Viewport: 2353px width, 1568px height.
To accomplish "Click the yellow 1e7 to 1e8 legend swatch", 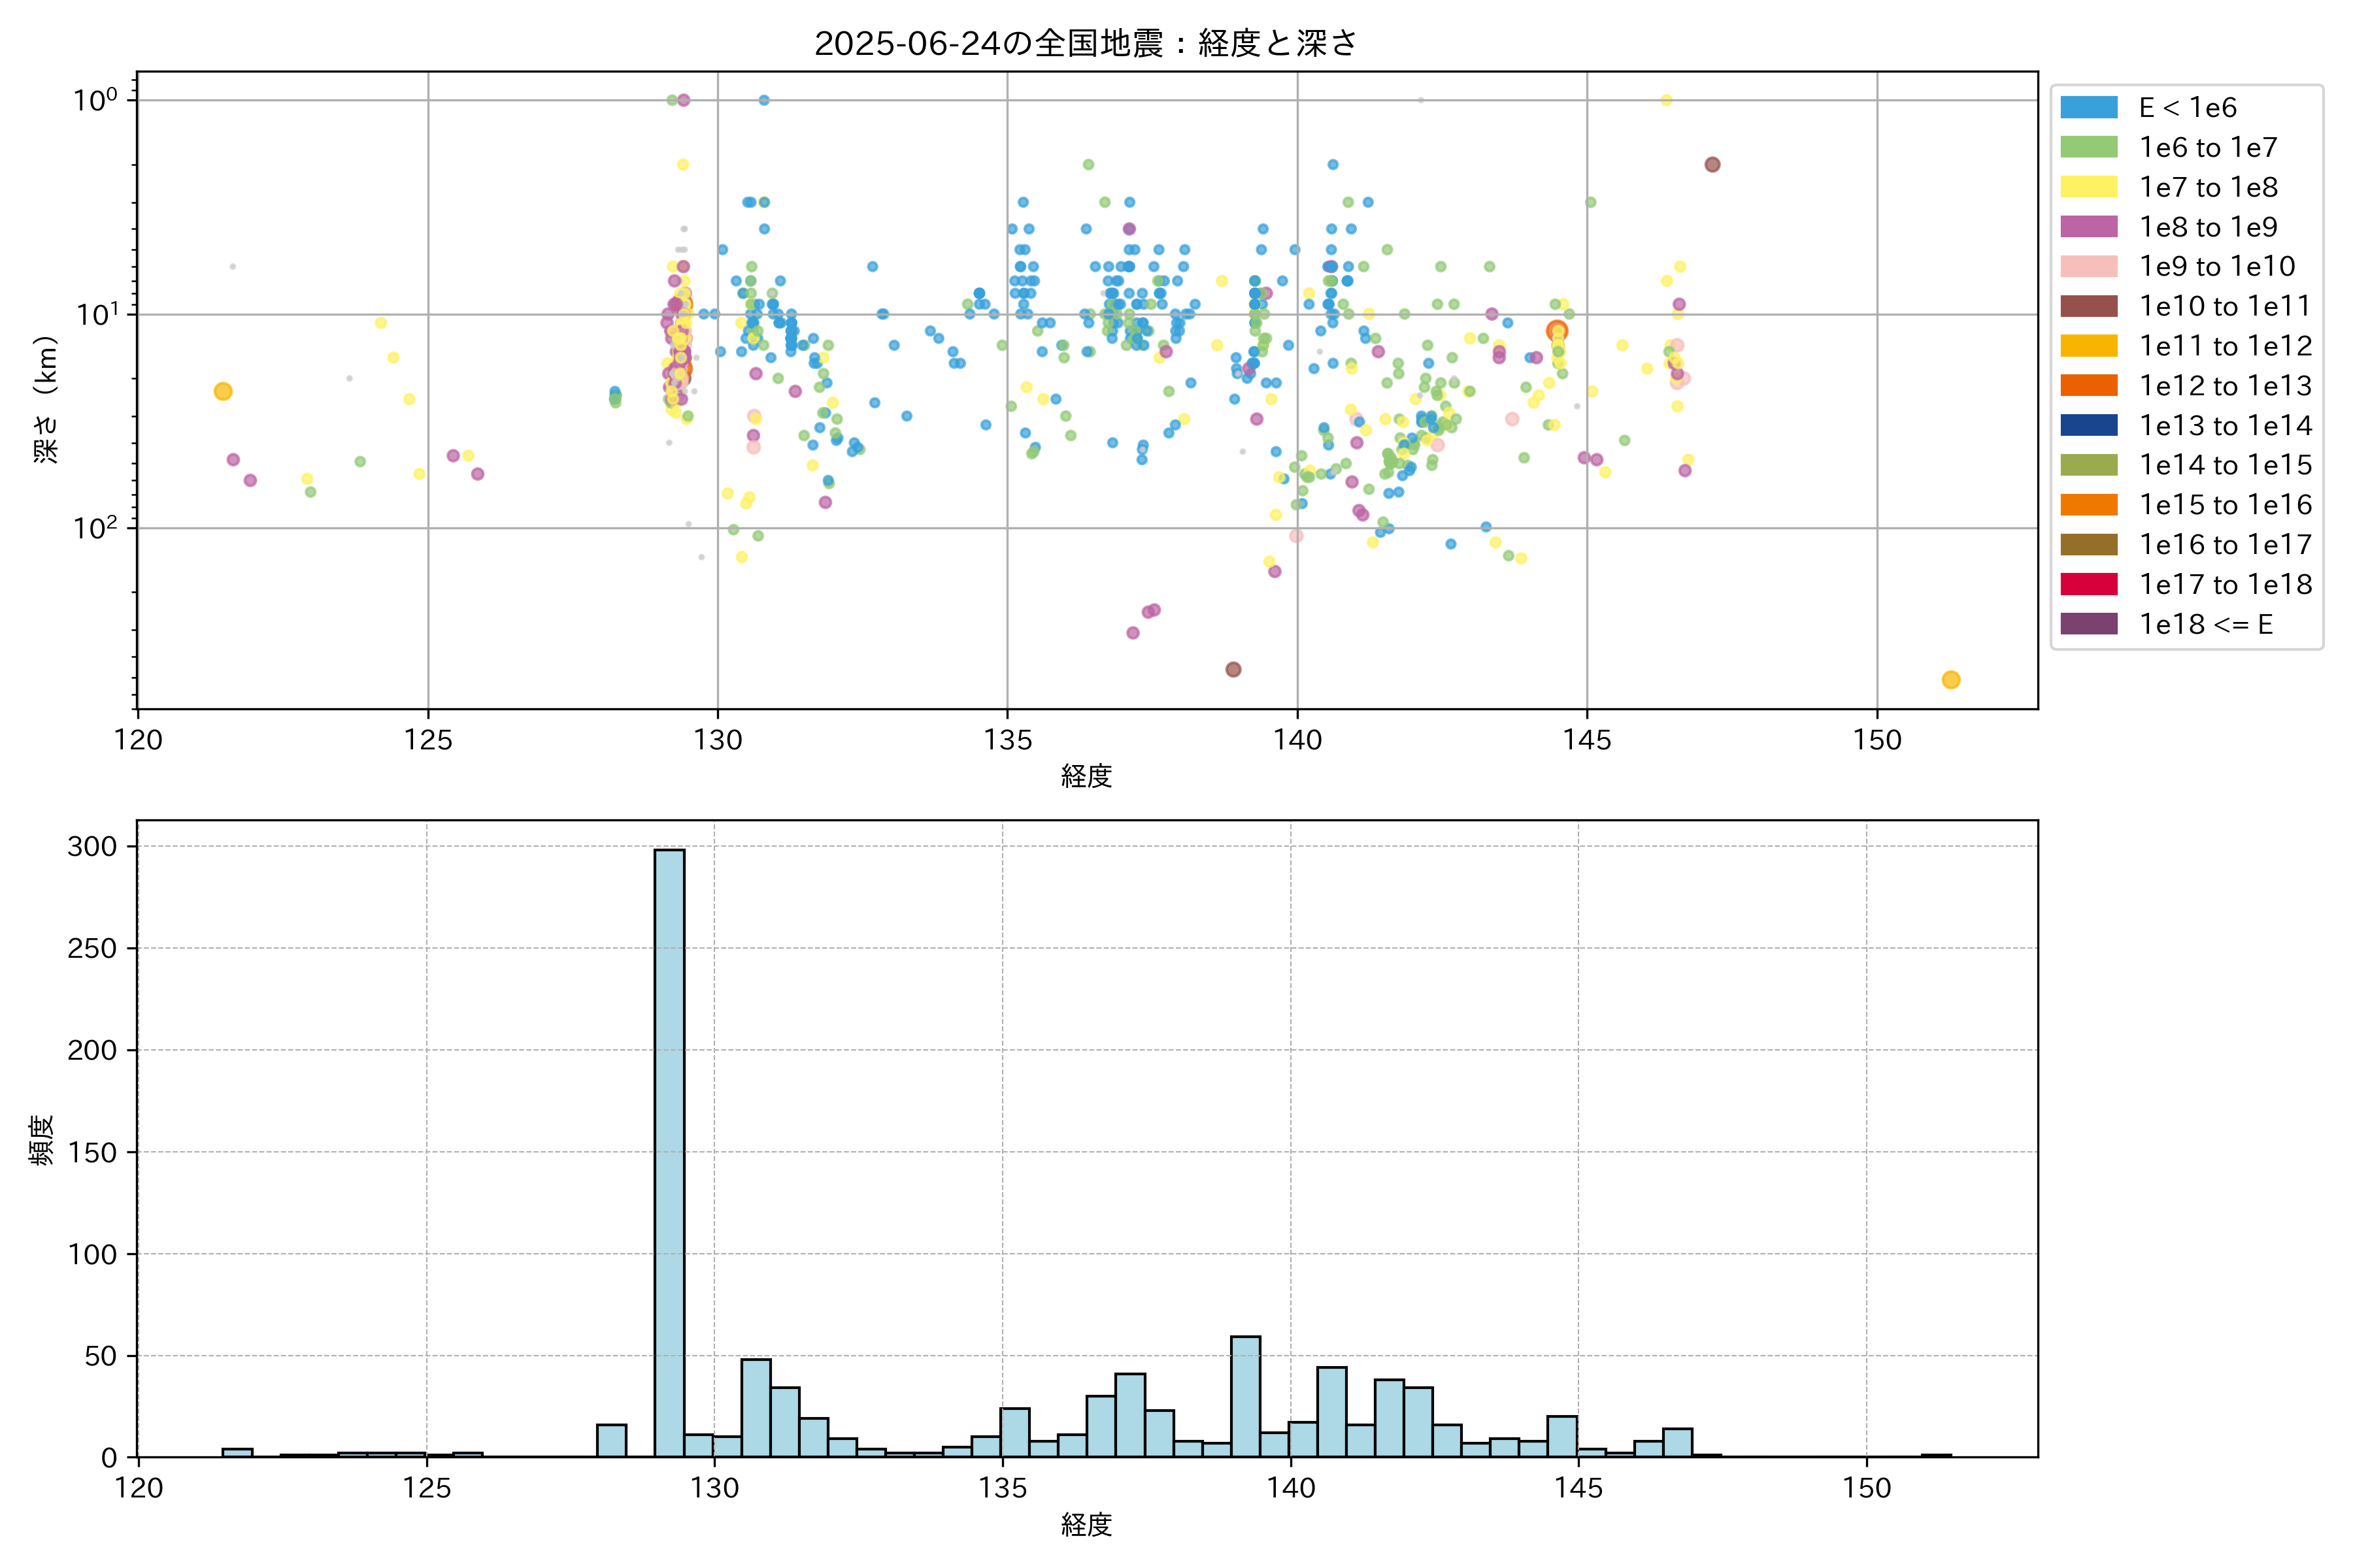I will pyautogui.click(x=2089, y=187).
